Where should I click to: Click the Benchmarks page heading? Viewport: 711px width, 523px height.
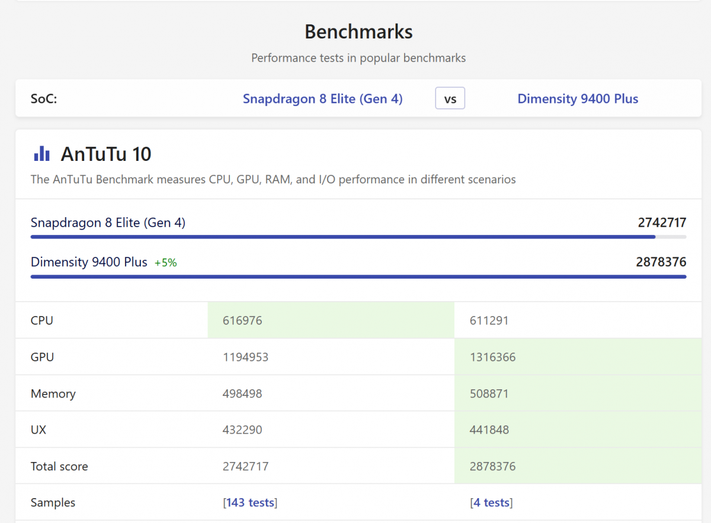[358, 31]
